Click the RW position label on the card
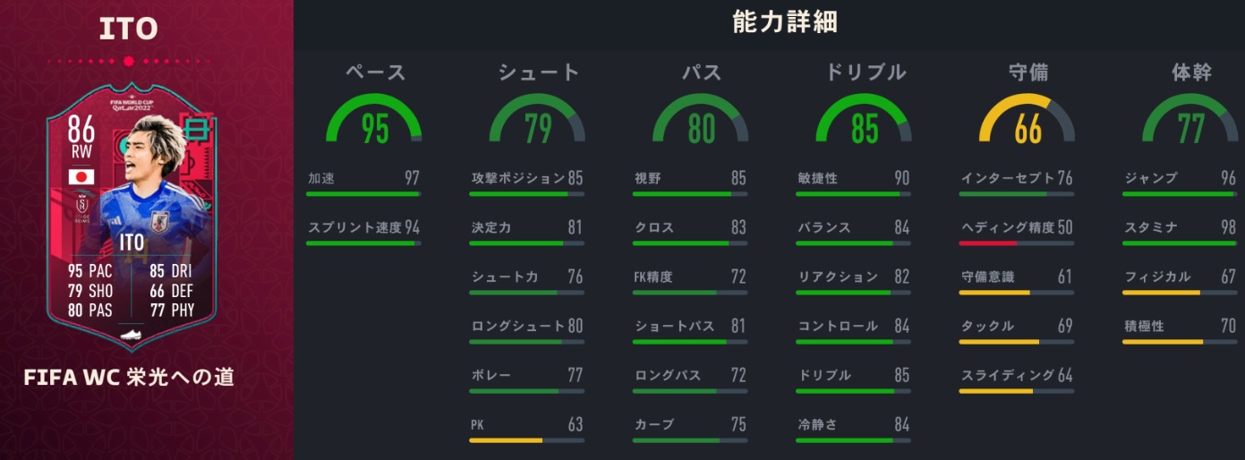The height and width of the screenshot is (460, 1245). coord(81,153)
